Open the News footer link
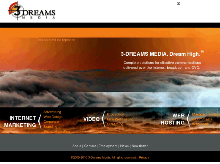220x164 pixels. click(x=124, y=146)
